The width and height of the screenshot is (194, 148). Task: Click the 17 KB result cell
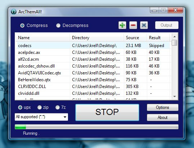tap(154, 59)
